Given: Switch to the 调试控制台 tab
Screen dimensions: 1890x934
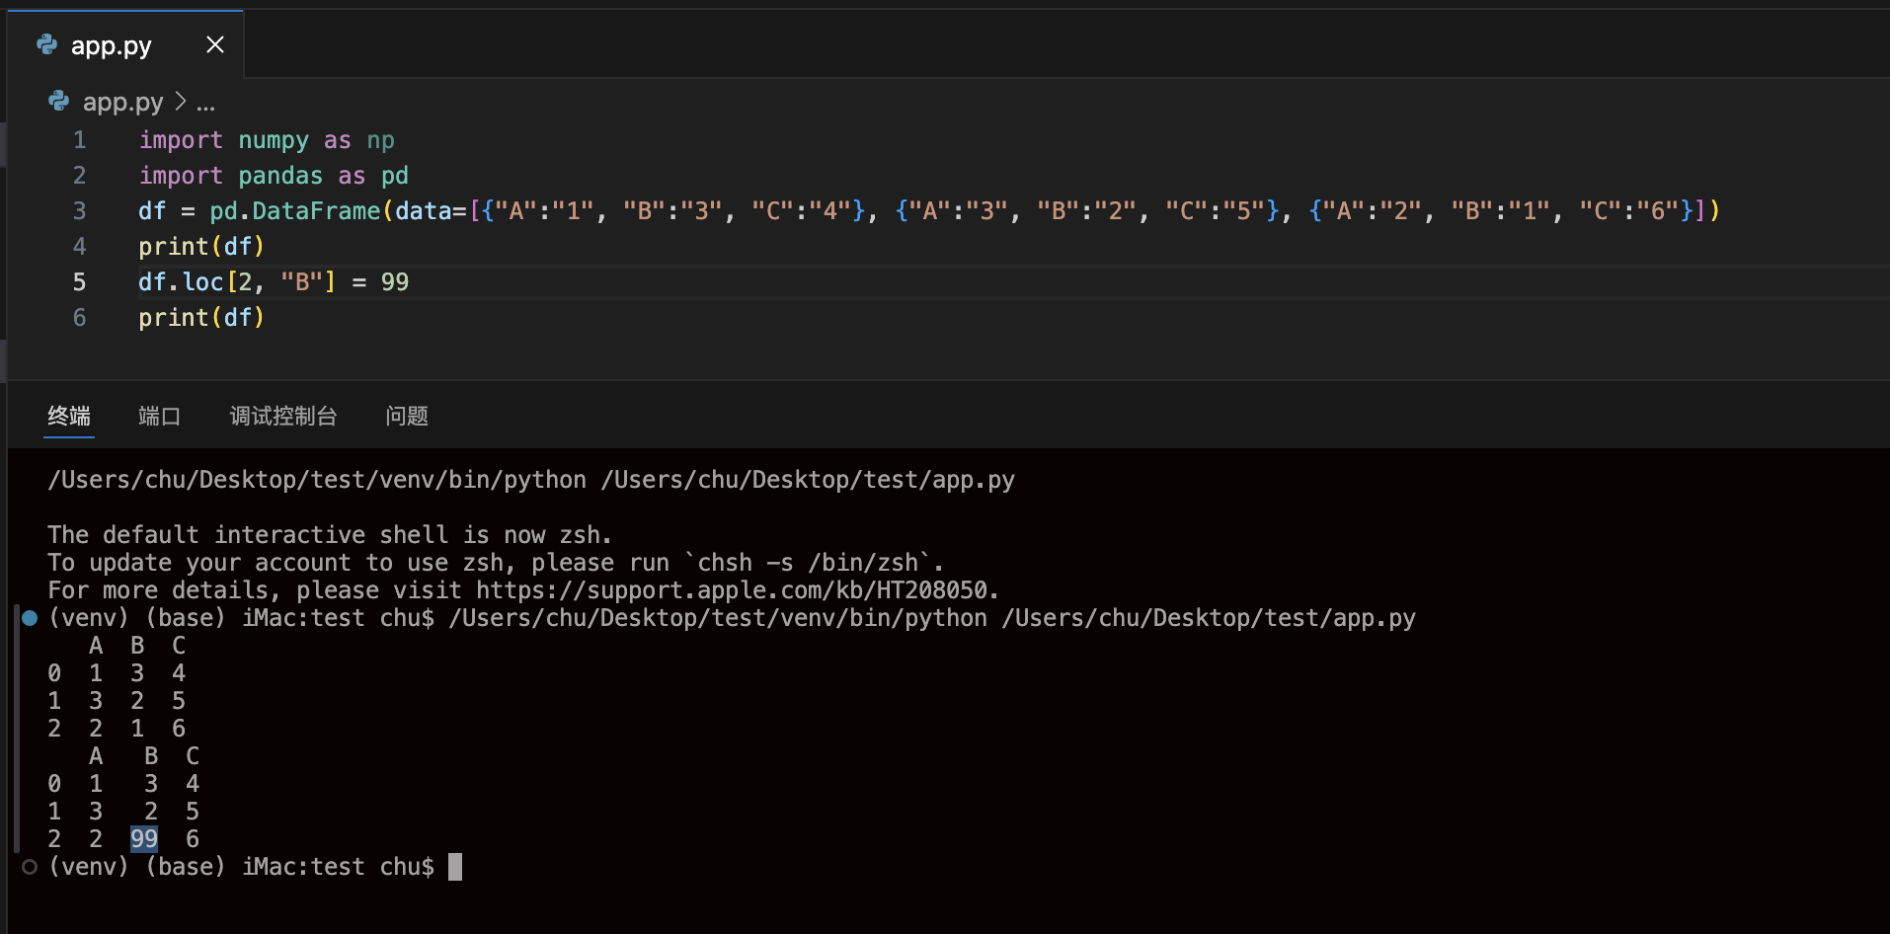Looking at the screenshot, I should pyautogui.click(x=283, y=416).
